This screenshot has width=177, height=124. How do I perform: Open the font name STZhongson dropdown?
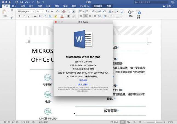pos(34,11)
